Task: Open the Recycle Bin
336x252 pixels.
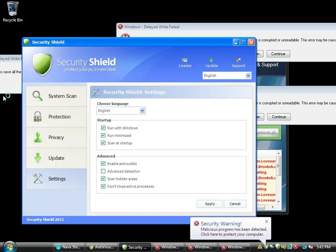Action: tap(13, 11)
